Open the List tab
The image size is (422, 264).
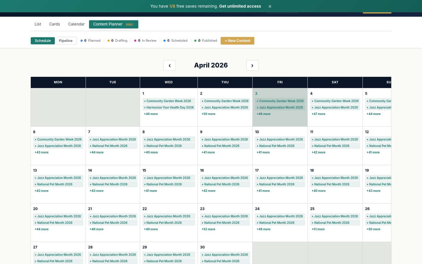(38, 24)
